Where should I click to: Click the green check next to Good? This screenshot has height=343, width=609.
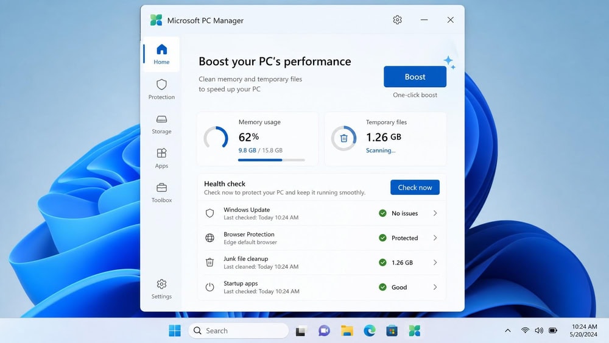(x=382, y=287)
